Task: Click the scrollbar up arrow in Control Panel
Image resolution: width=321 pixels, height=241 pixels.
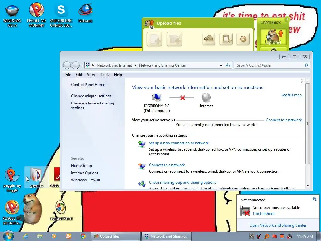Action: (308, 81)
